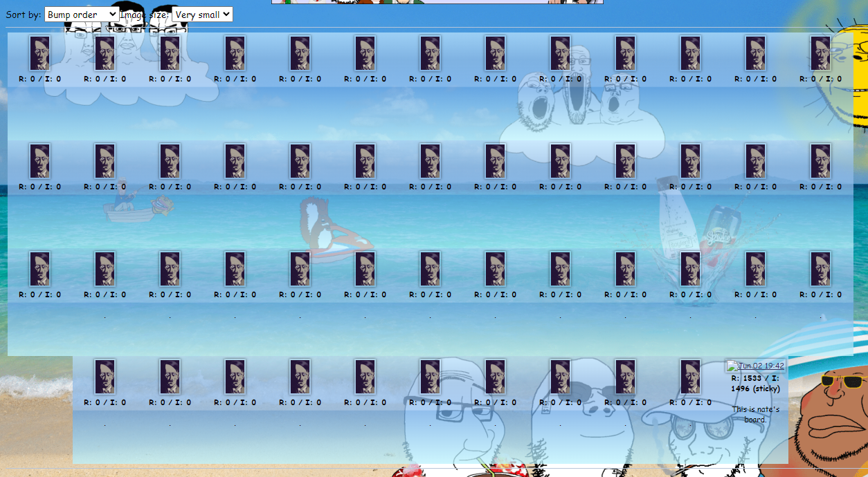Expand the Image size "Very small" dropdown
Viewport: 868px width, 477px height.
(202, 15)
